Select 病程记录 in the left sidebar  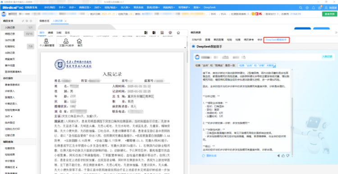coord(10,34)
